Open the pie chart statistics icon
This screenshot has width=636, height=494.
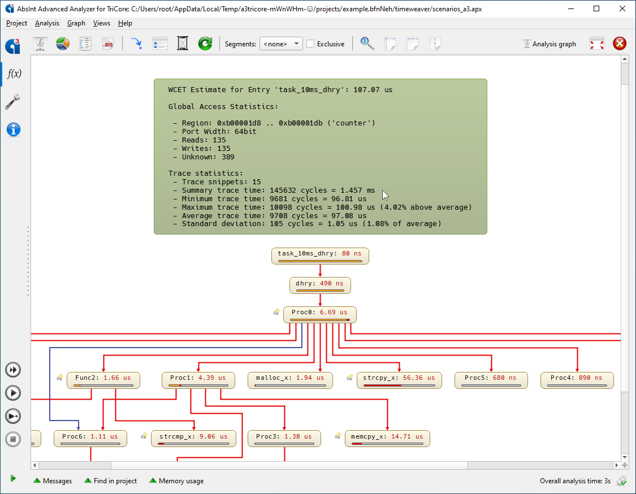[62, 44]
